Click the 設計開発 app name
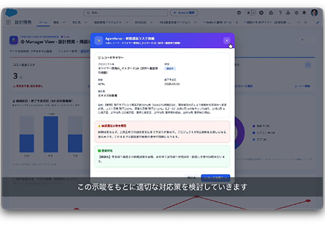Screen dimensions: 325x225 coord(23,22)
